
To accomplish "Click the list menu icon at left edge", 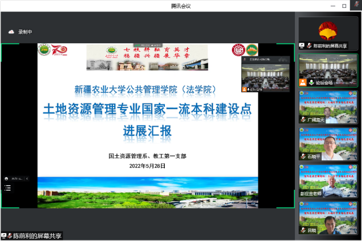I will pos(7,189).
